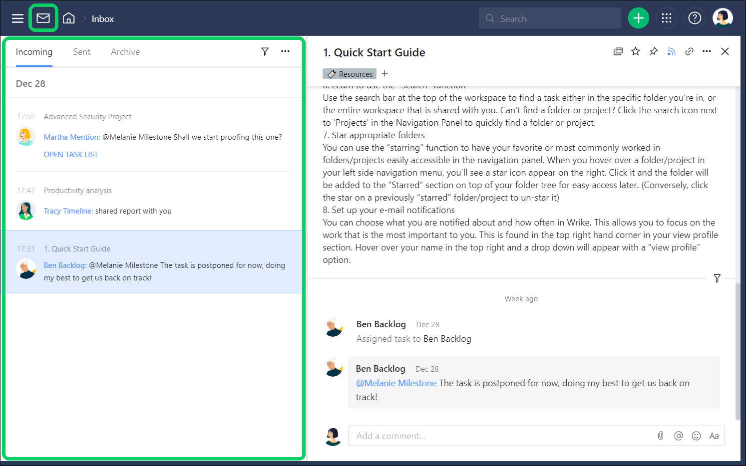Switch to the Archive tab
This screenshot has height=466, width=746.
[x=125, y=51]
